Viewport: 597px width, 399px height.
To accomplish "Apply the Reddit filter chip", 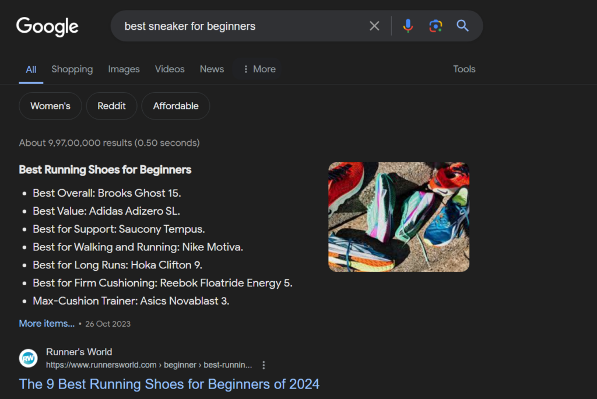I will click(111, 106).
